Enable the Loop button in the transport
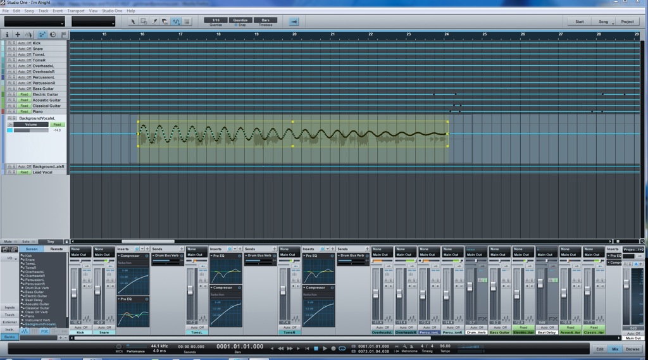The image size is (648, 360). pyautogui.click(x=342, y=348)
